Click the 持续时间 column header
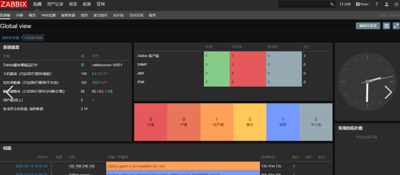400x175 pixels. pyautogui.click(x=268, y=157)
